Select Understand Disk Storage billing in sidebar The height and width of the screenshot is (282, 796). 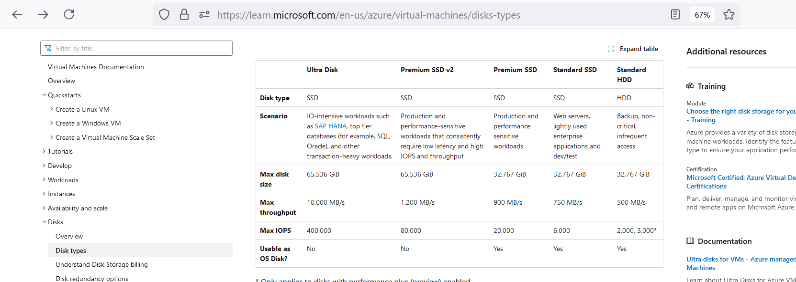(101, 264)
